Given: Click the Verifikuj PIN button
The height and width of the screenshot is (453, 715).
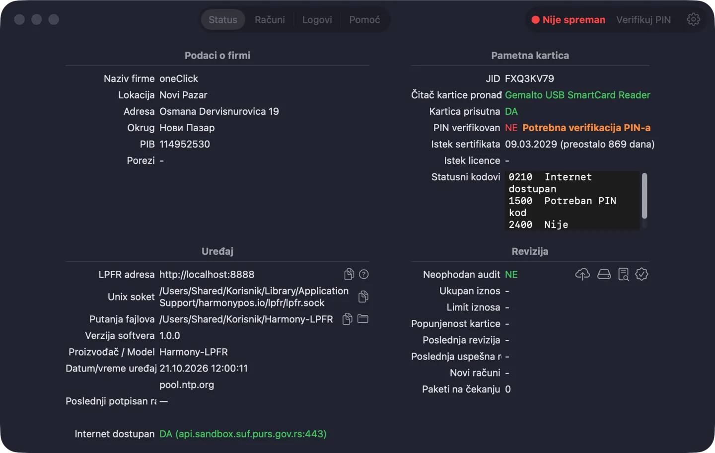Looking at the screenshot, I should click(x=643, y=20).
